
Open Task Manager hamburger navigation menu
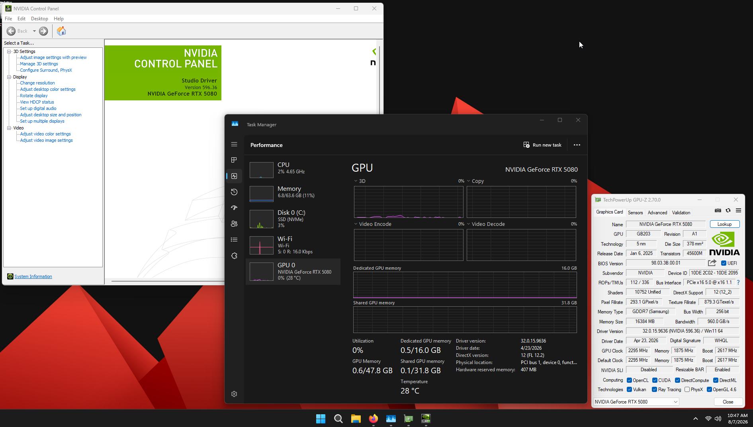(234, 145)
